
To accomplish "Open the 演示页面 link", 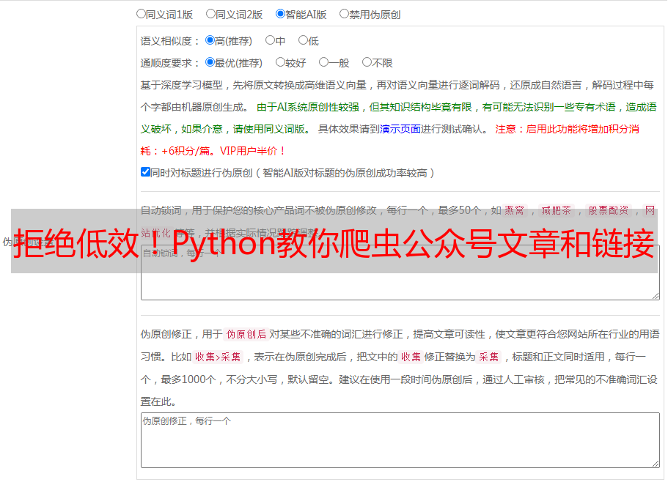I will pos(400,129).
